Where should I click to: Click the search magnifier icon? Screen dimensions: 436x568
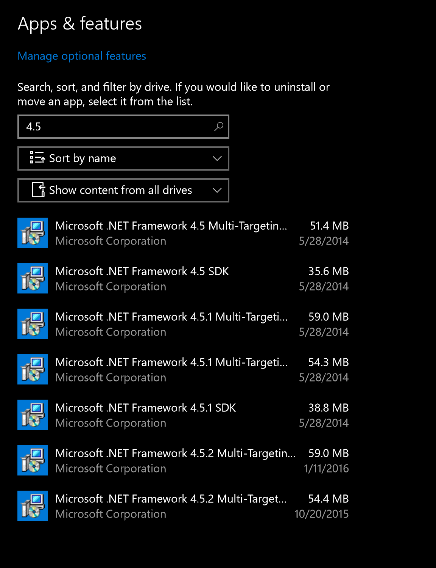[x=219, y=127]
